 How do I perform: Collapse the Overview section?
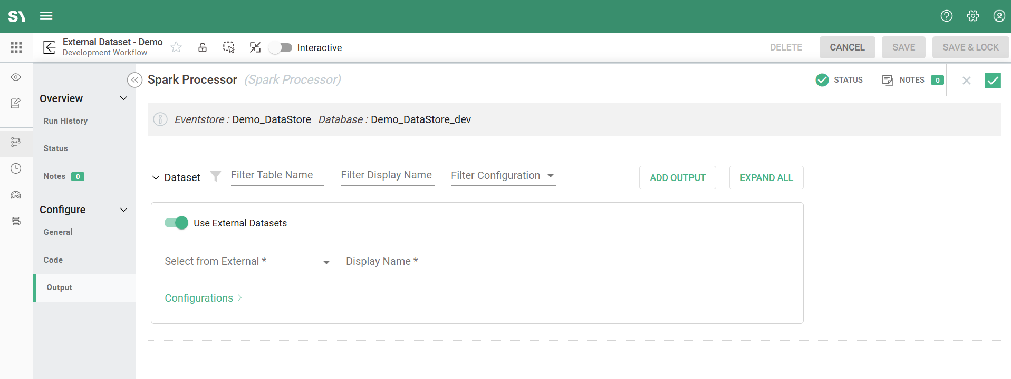tap(123, 98)
